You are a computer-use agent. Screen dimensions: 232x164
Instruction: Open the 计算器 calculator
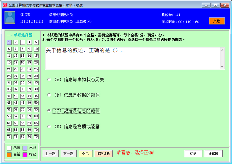pos(213,154)
